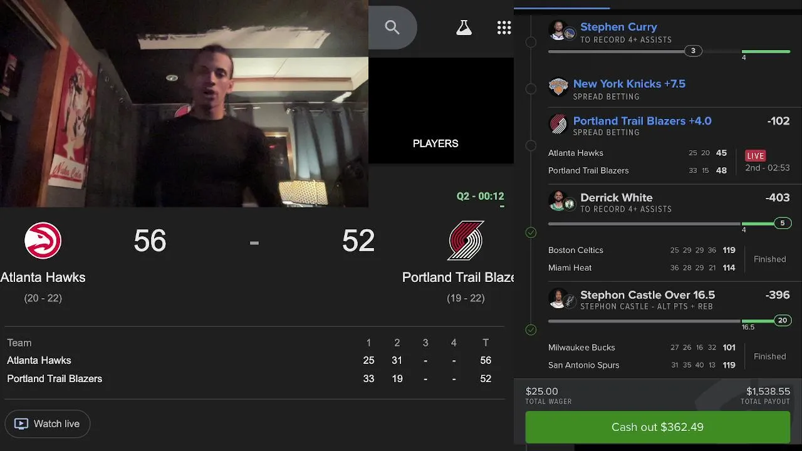Image resolution: width=802 pixels, height=451 pixels.
Task: Click the Portland Trail Blazers large logo
Action: pos(466,241)
